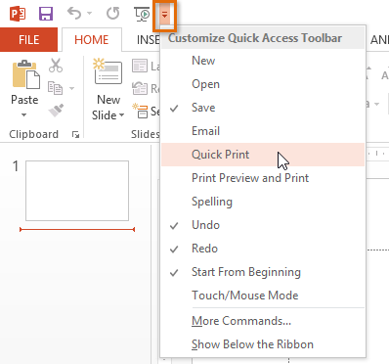The height and width of the screenshot is (364, 389).
Task: Click the Paste clipboard icon
Action: (25, 74)
